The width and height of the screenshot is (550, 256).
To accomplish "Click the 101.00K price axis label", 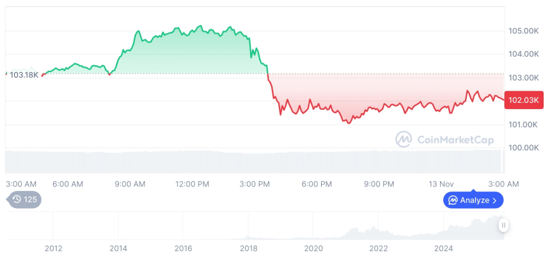I will (524, 124).
